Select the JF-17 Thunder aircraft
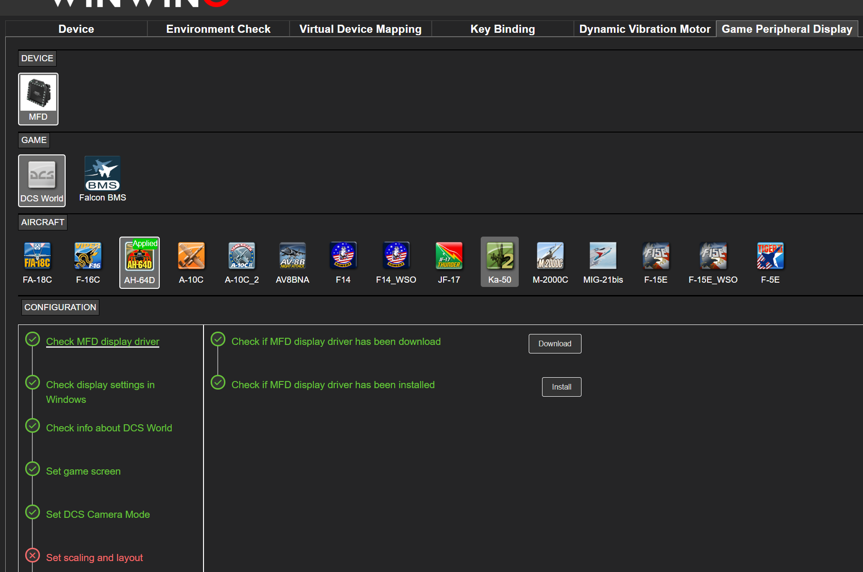This screenshot has width=863, height=572. [449, 263]
